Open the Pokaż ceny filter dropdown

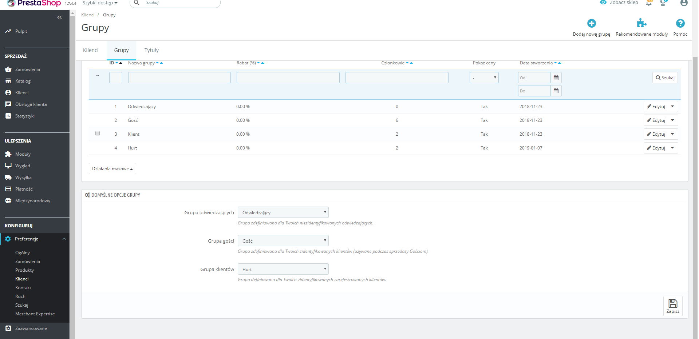click(x=484, y=78)
